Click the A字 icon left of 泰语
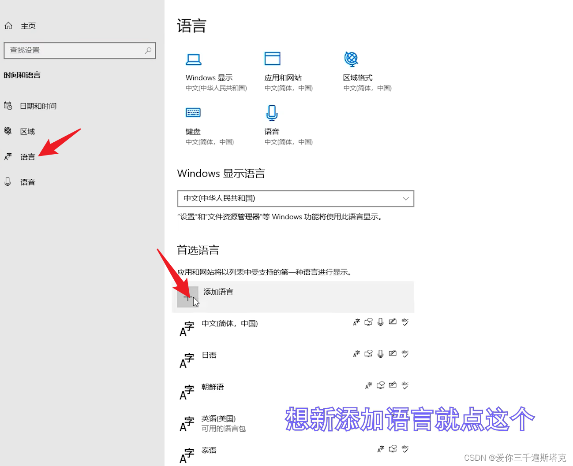 [x=187, y=455]
